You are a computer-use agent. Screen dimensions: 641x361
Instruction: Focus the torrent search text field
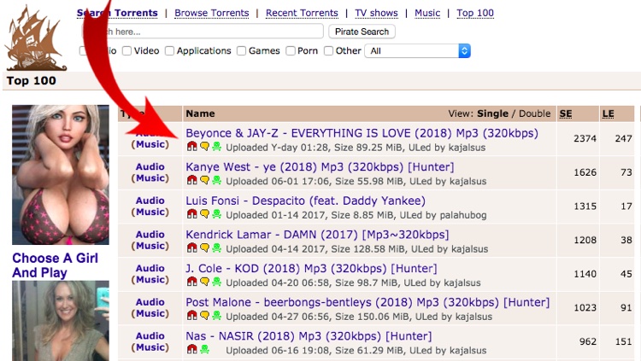[203, 32]
